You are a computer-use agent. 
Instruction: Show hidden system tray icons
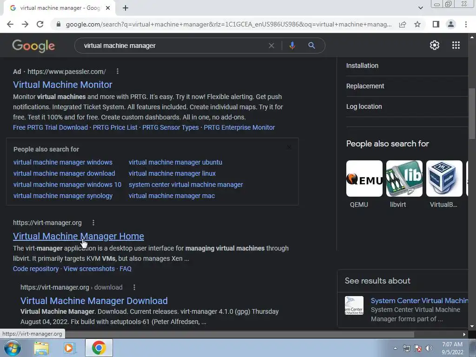pos(395,348)
